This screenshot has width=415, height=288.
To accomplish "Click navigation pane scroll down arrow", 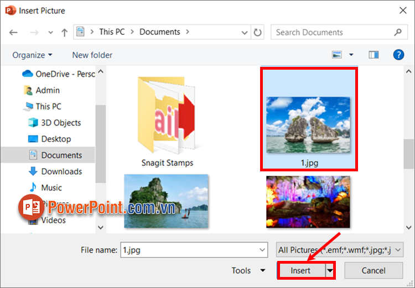I will click(x=101, y=227).
